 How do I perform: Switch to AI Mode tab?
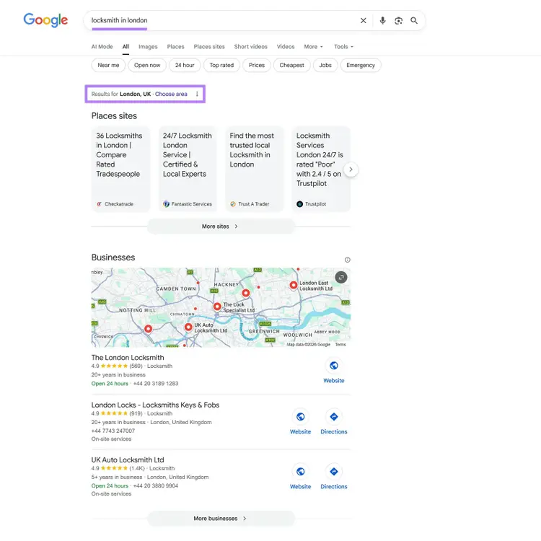102,47
